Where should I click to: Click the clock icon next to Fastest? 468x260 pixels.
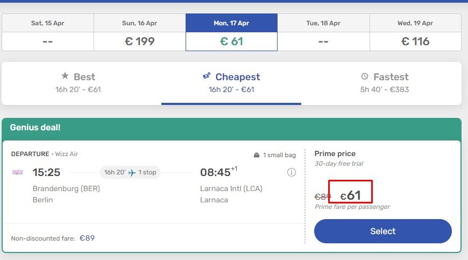click(x=365, y=76)
